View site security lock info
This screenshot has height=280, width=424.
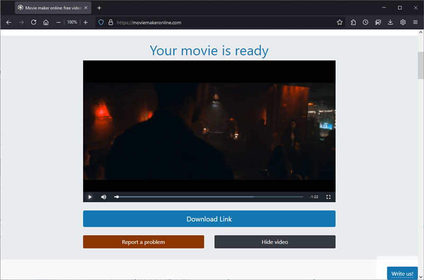click(111, 22)
